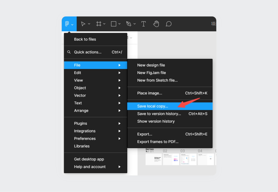Select the Rectangle shape tool
Screen dimensions: 278x192
tap(114, 24)
